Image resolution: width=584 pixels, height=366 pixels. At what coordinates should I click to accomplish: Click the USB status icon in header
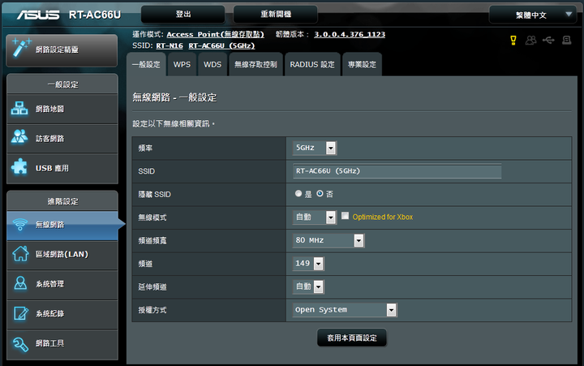point(548,41)
